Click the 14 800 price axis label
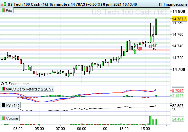This screenshot has height=132, width=188. 179,11
